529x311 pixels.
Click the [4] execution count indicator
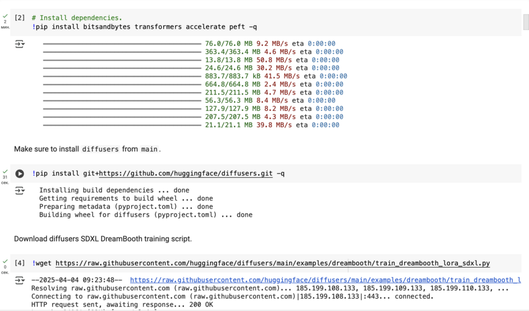point(19,263)
